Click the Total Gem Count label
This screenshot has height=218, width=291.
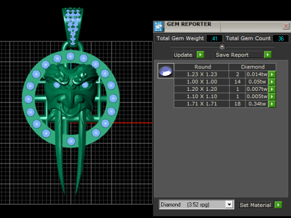tap(248, 38)
